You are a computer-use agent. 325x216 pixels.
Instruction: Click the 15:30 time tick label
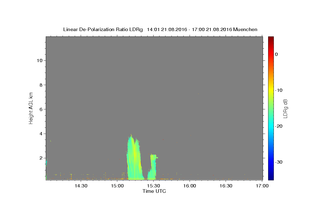(x=153, y=186)
